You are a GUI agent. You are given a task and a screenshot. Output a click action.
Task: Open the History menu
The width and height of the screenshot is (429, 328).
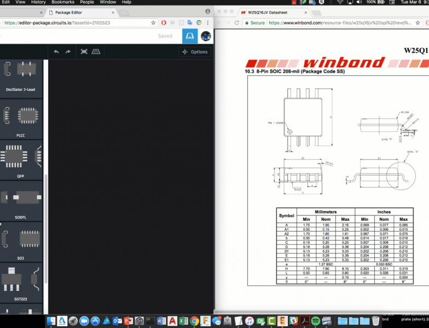pyautogui.click(x=38, y=2)
